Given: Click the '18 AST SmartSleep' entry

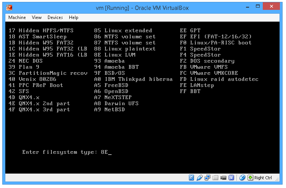Looking at the screenshot, I should tap(38, 36).
